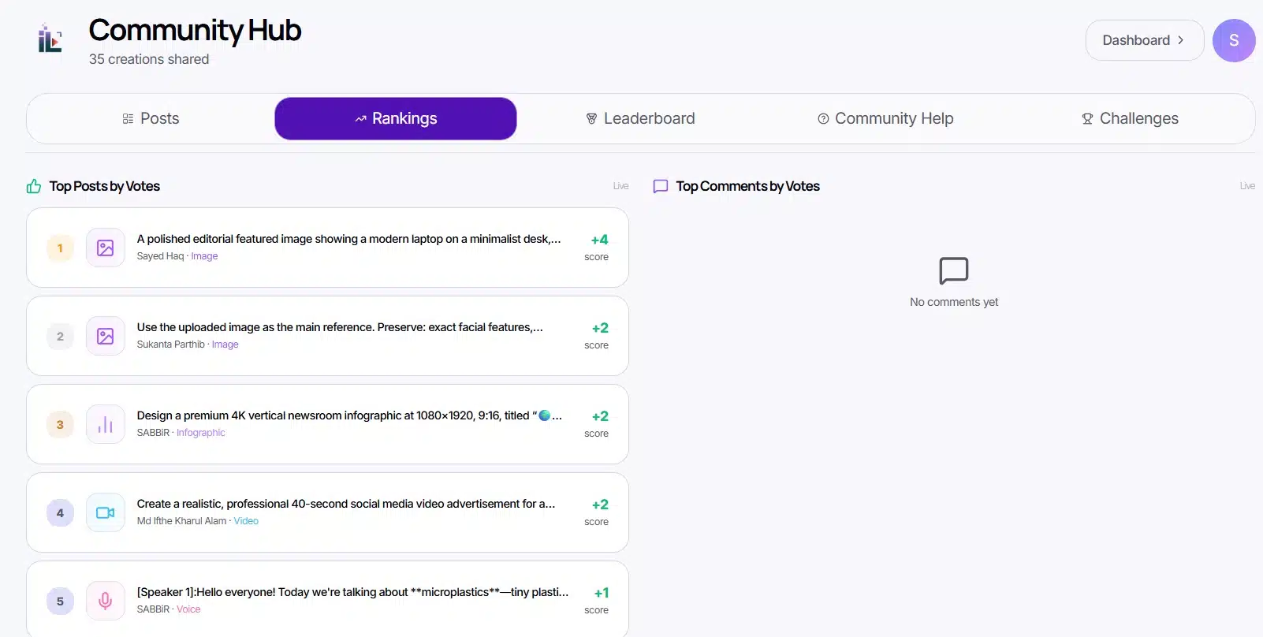
Task: Click the trophy icon on Challenges tab
Action: pyautogui.click(x=1087, y=118)
